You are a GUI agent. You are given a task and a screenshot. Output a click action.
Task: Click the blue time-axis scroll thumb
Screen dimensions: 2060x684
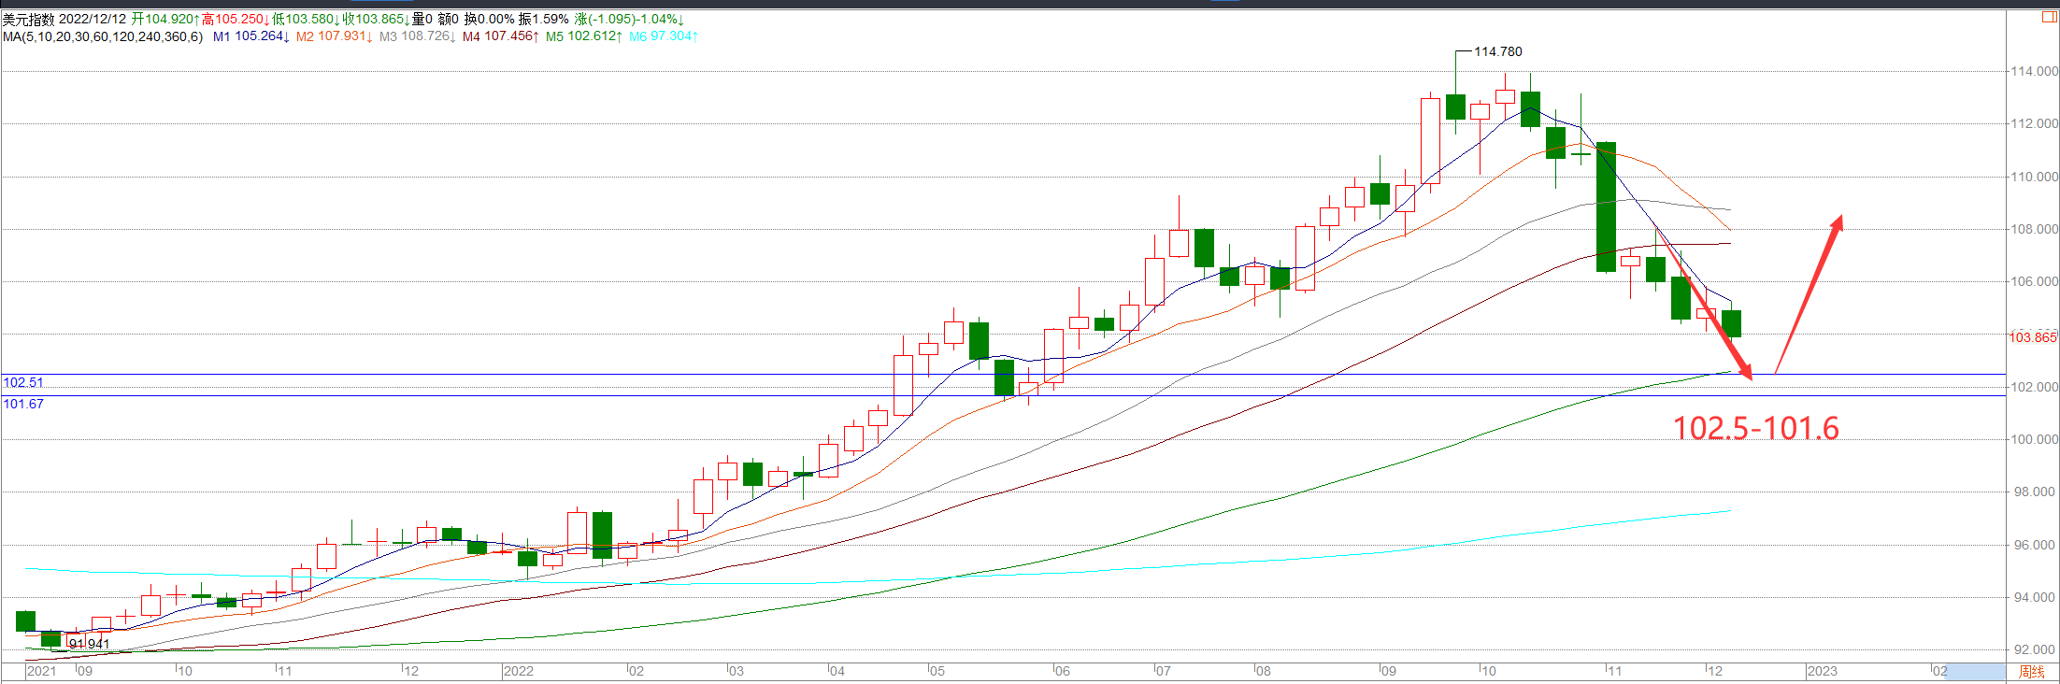click(1976, 671)
